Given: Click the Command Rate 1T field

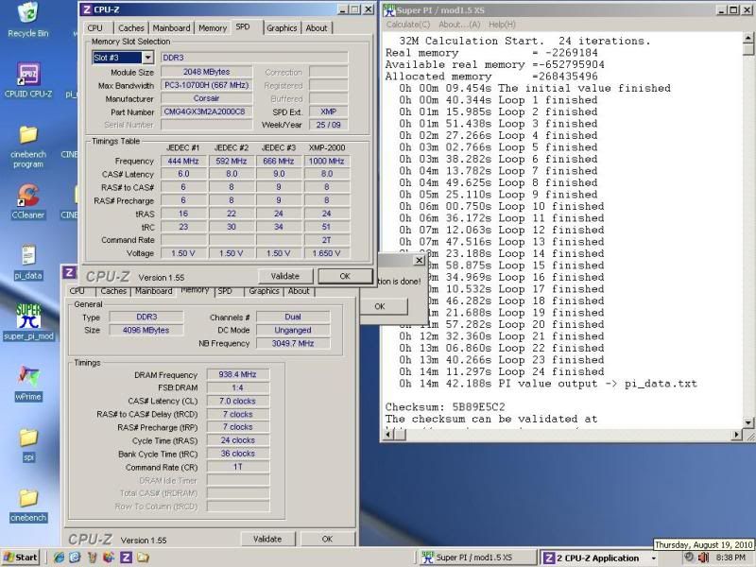Looking at the screenshot, I should (238, 467).
